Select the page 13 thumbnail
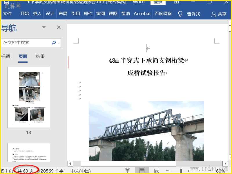The height and width of the screenshot is (174, 232). 29,97
